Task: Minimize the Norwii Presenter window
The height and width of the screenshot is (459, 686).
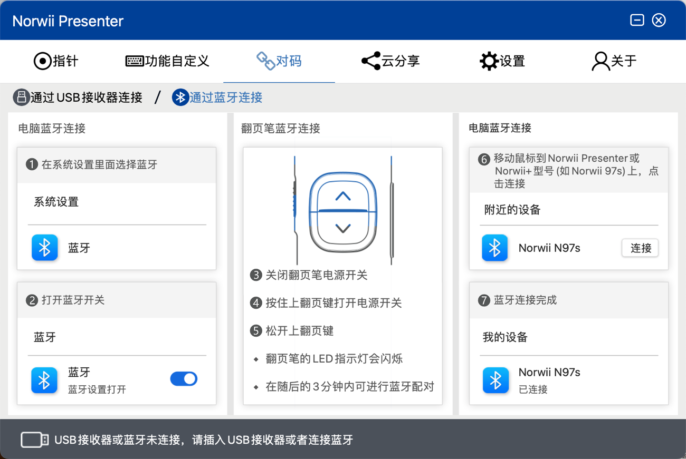Action: [x=637, y=20]
